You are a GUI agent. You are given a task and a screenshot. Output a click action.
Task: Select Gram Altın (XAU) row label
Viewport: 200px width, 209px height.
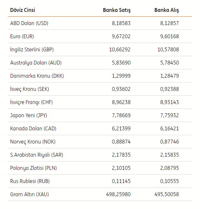(x=30, y=194)
